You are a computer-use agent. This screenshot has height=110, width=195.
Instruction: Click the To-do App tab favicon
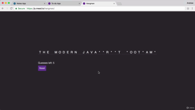pos(49,3)
